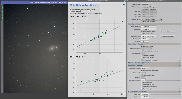Enable Distortion correction checkbox

point(142,56)
